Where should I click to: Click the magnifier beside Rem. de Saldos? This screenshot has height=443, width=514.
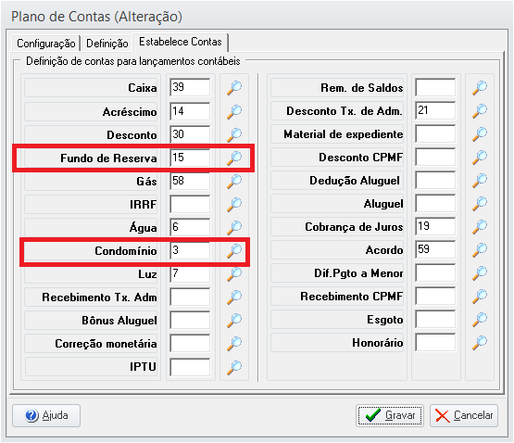pos(479,88)
